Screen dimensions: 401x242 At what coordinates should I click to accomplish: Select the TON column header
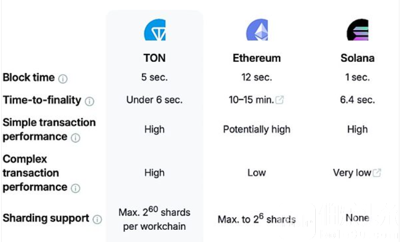(x=155, y=58)
